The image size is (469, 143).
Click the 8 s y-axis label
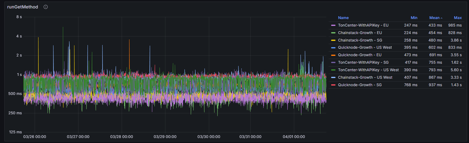click(19, 17)
